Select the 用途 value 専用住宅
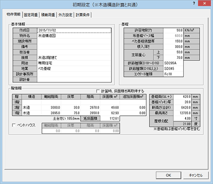This screenshot has height=184, width=213. tap(74, 63)
